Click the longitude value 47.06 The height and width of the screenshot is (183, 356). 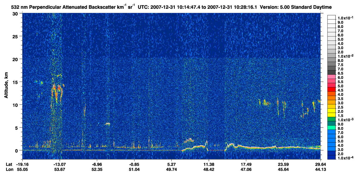click(x=246, y=170)
